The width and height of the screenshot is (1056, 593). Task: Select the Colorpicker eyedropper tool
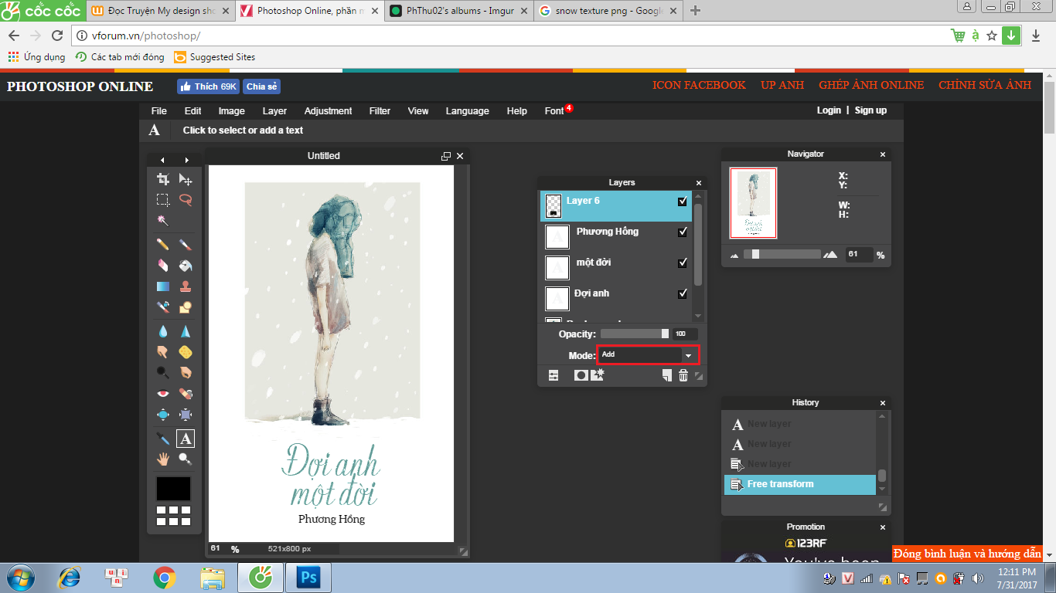(163, 439)
